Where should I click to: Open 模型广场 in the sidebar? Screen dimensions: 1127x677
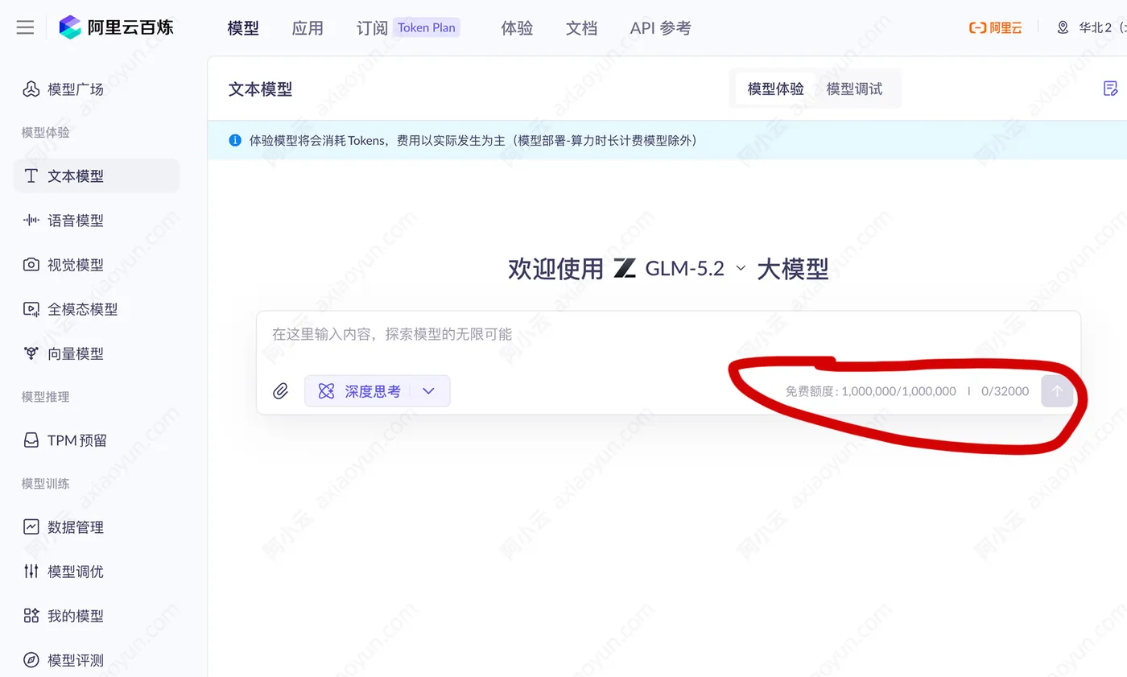pos(97,89)
